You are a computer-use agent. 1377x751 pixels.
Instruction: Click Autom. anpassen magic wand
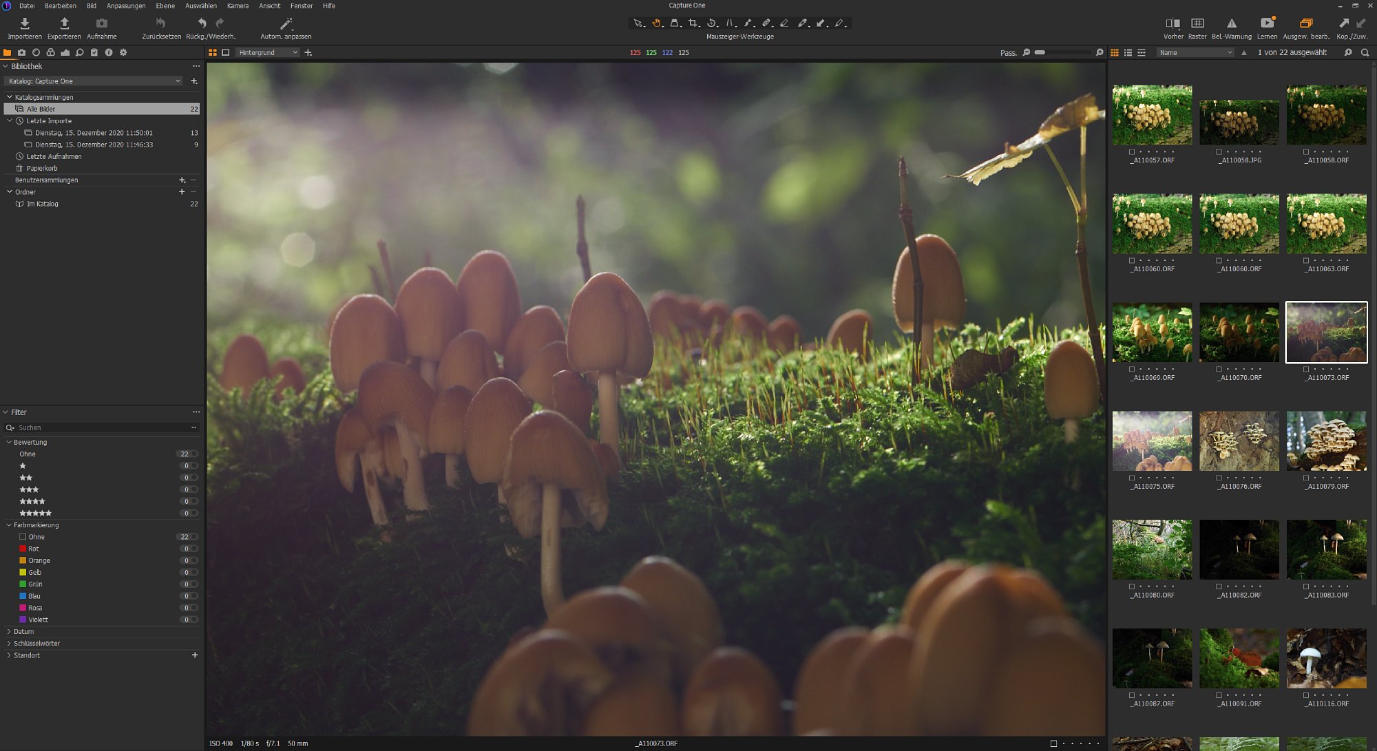pos(286,23)
